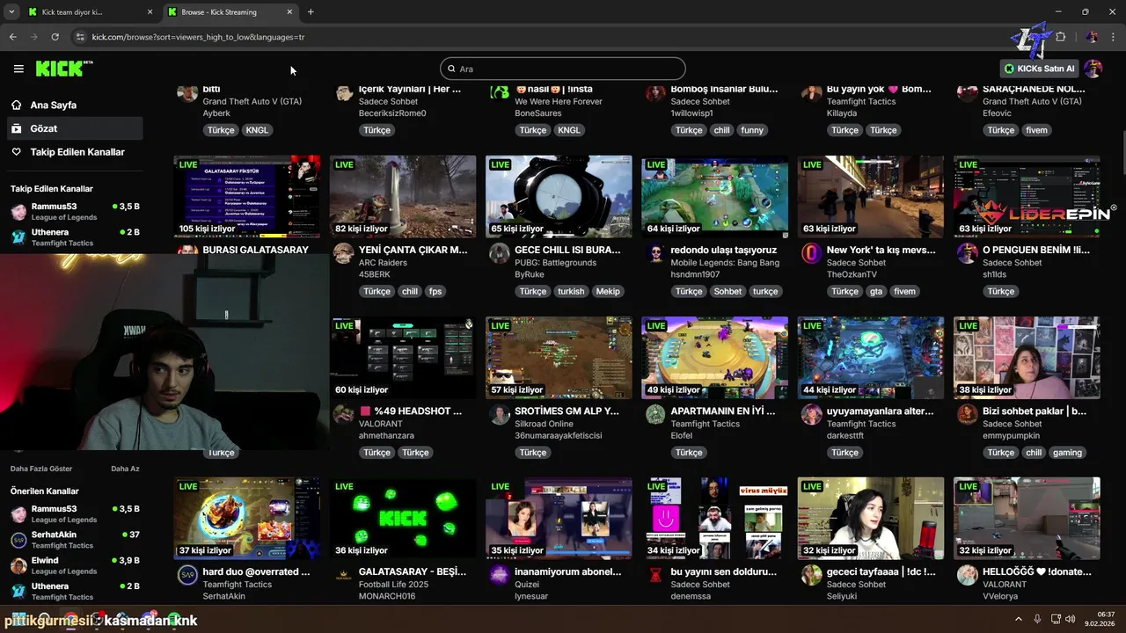
Task: Open the user profile avatar menu
Action: point(1093,69)
